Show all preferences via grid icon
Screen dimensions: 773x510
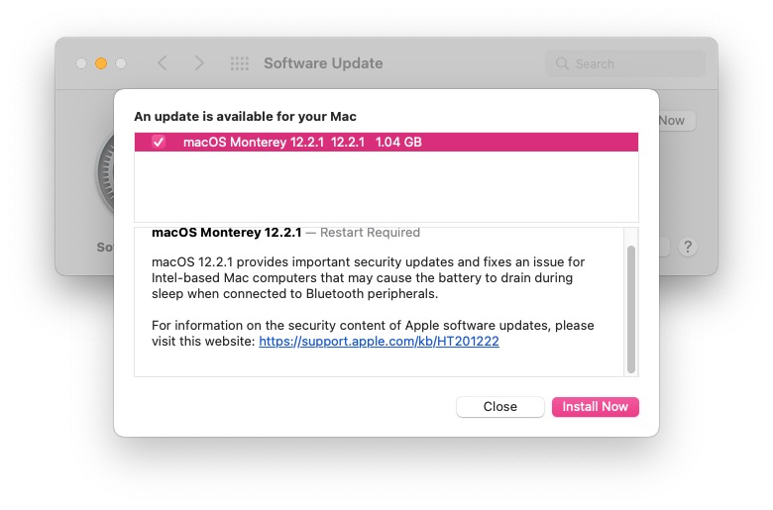240,63
